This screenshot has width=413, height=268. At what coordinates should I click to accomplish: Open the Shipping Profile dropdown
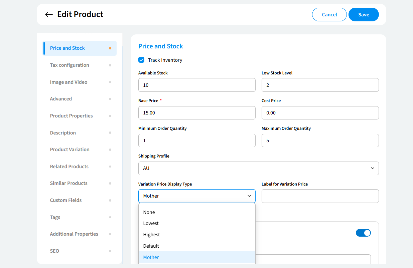pyautogui.click(x=258, y=168)
